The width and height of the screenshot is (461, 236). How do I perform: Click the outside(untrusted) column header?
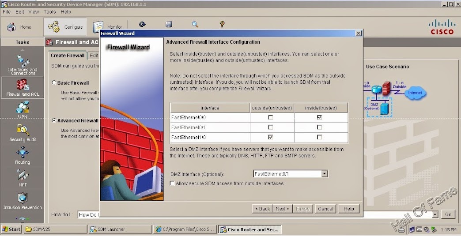(272, 108)
